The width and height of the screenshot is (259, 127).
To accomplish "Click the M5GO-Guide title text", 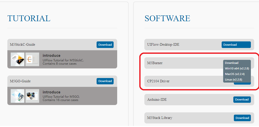I will (x=20, y=81).
